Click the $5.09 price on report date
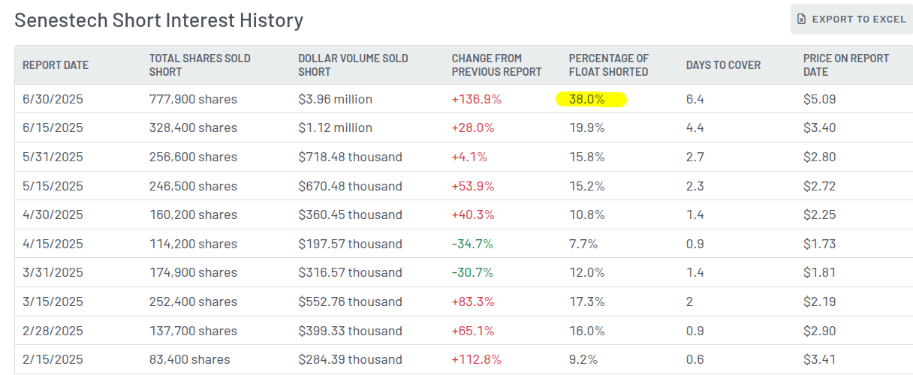Screen dimensions: 913x375 click(819, 99)
